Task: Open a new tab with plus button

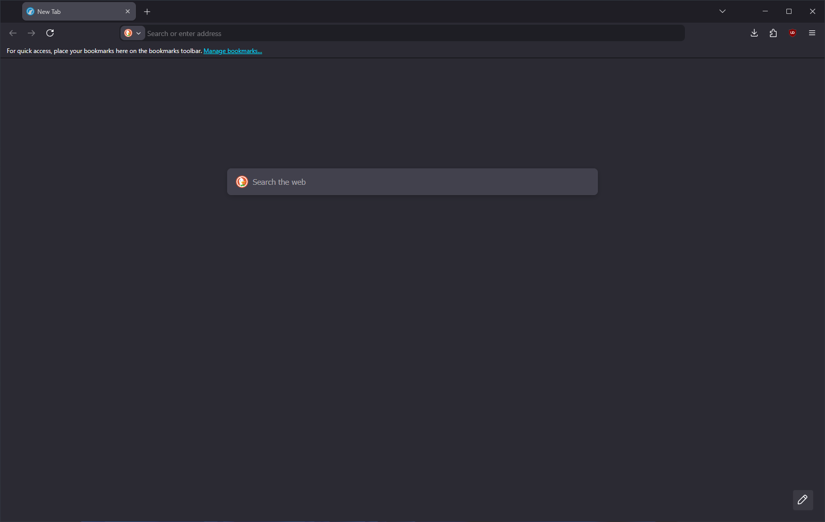Action: [147, 11]
